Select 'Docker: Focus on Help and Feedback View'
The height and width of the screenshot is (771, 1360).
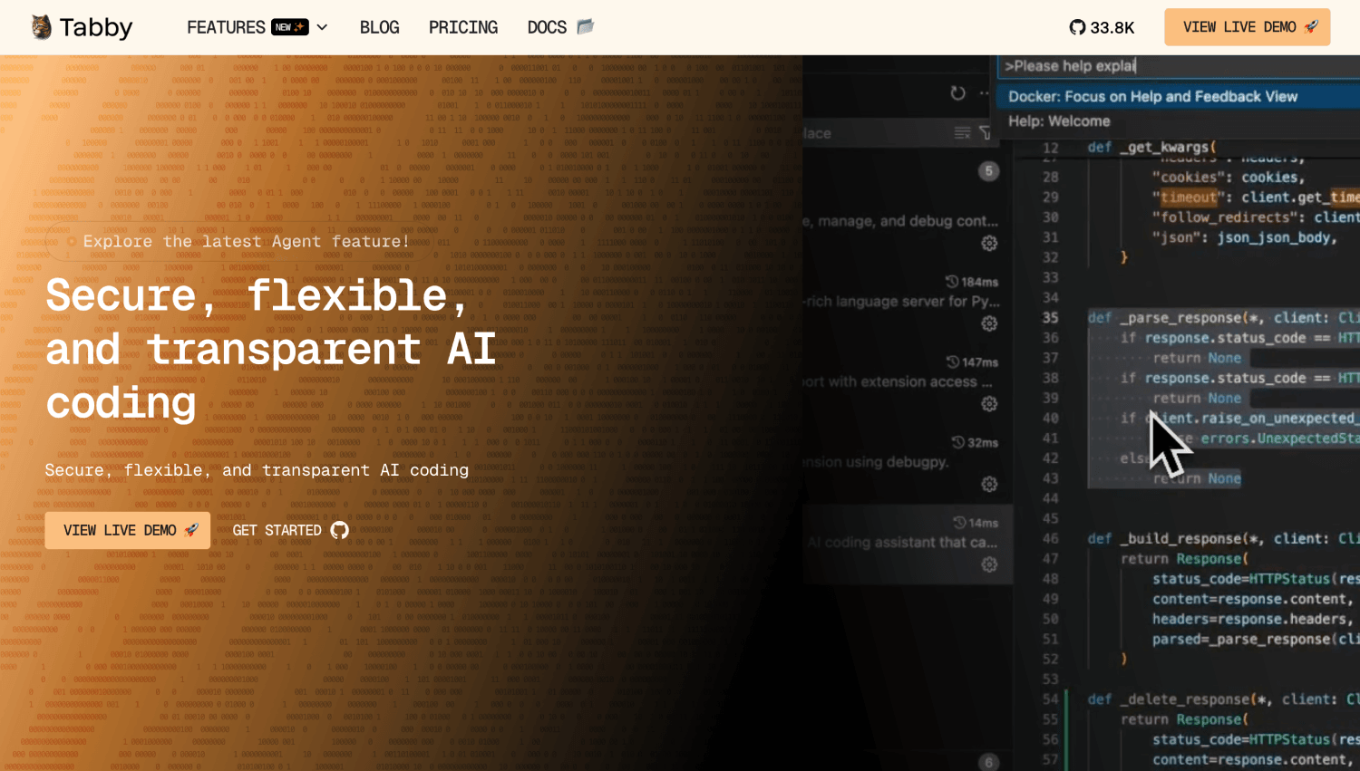1179,96
